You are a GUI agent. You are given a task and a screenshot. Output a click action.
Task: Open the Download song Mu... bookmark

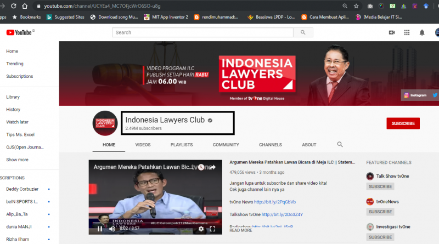click(114, 17)
